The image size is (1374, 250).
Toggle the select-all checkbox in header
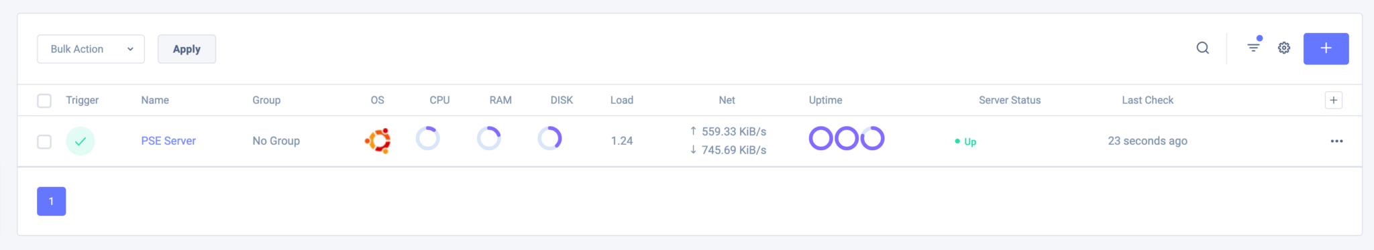(x=44, y=101)
